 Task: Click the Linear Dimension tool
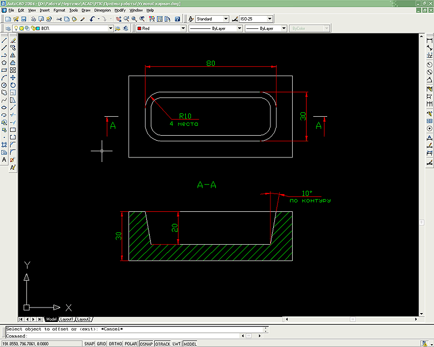click(430, 41)
